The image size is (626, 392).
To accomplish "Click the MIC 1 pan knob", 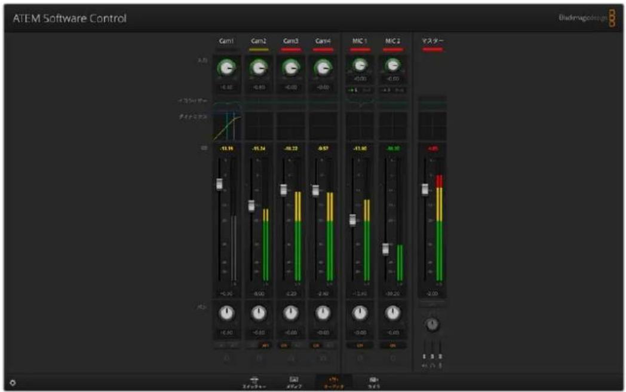I will click(360, 313).
